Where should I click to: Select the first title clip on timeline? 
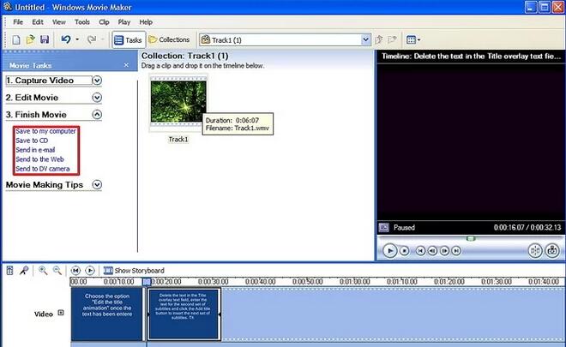[x=107, y=314]
